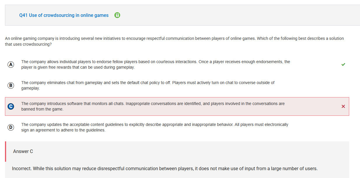The height and width of the screenshot is (178, 360).
Task: Select radio button B
Action: pyautogui.click(x=11, y=86)
